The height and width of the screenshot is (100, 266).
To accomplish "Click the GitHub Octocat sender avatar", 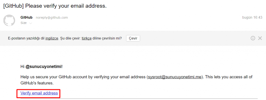I will point(9,20).
